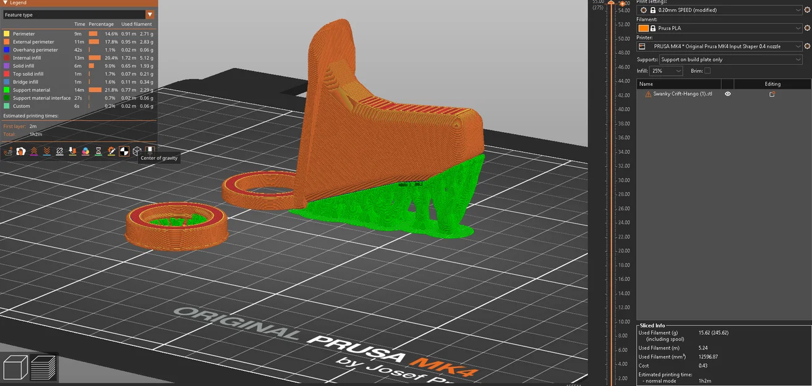Open Filament preset dropdown Prusa PLA
The width and height of the screenshot is (812, 386).
(x=720, y=28)
